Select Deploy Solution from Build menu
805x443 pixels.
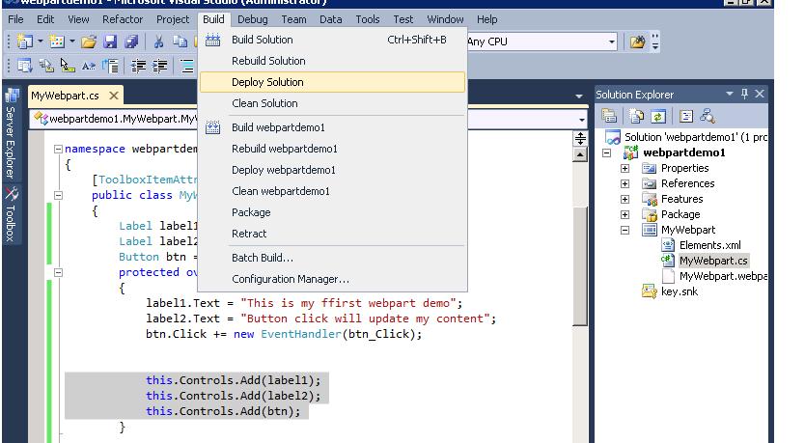(x=333, y=82)
